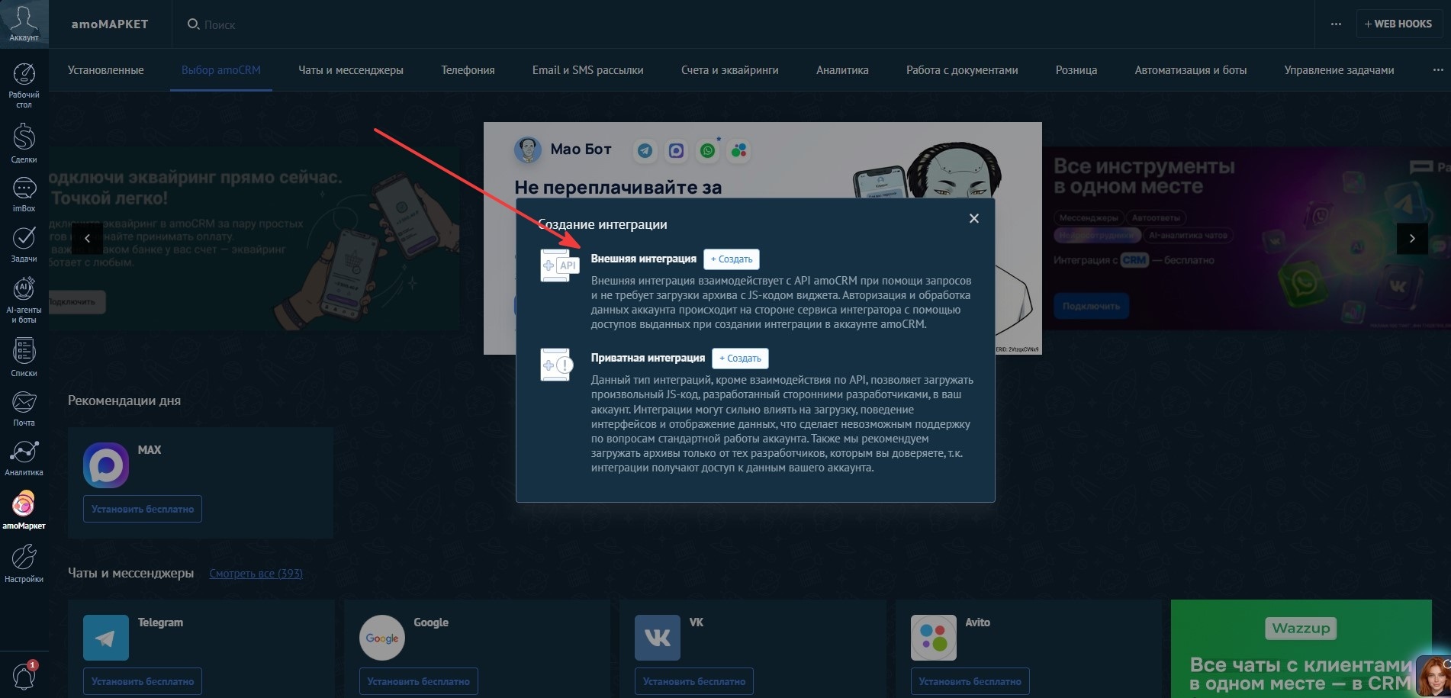Open imBox chat section
Screen dimensions: 1451x698
coord(24,194)
